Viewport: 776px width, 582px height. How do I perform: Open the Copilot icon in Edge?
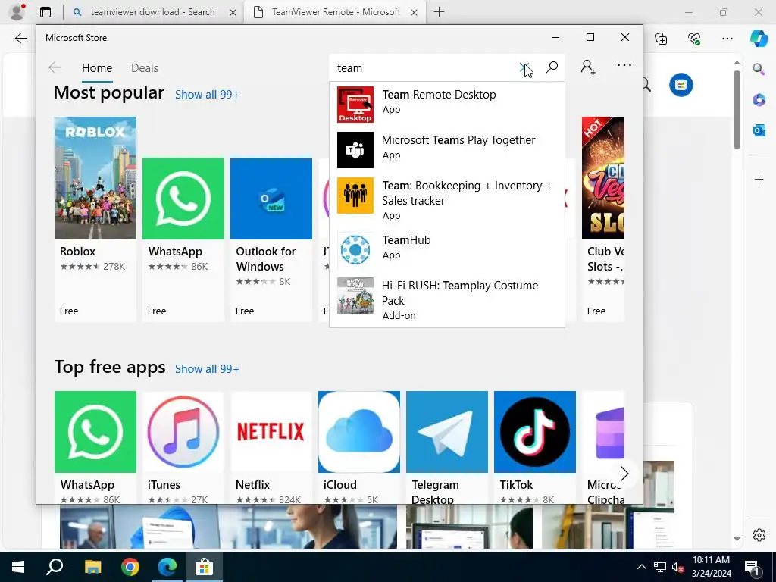pyautogui.click(x=759, y=38)
